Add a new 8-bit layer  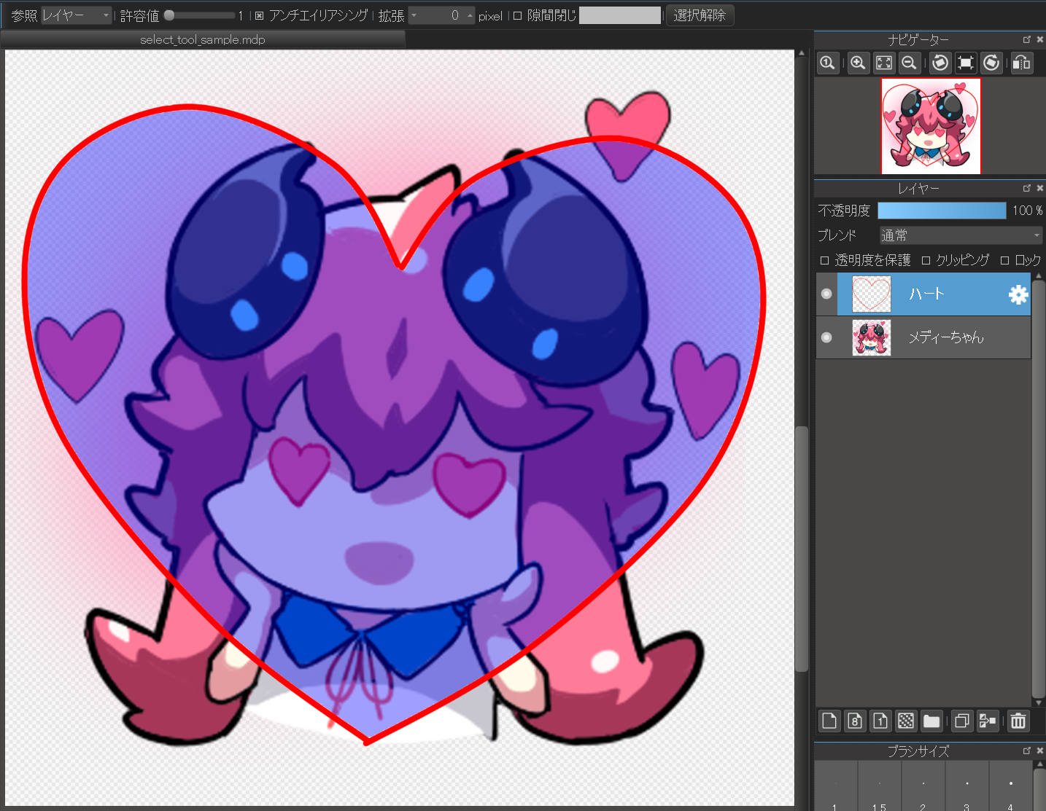(855, 721)
